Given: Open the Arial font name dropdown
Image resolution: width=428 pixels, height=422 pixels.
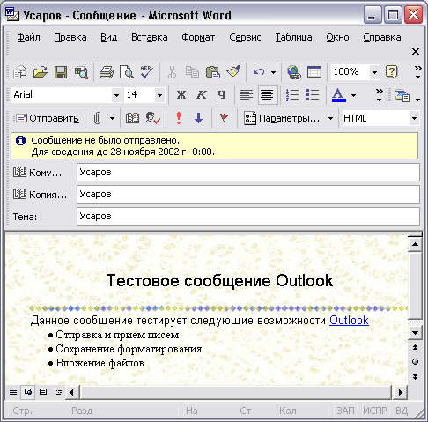Looking at the screenshot, I should point(116,95).
